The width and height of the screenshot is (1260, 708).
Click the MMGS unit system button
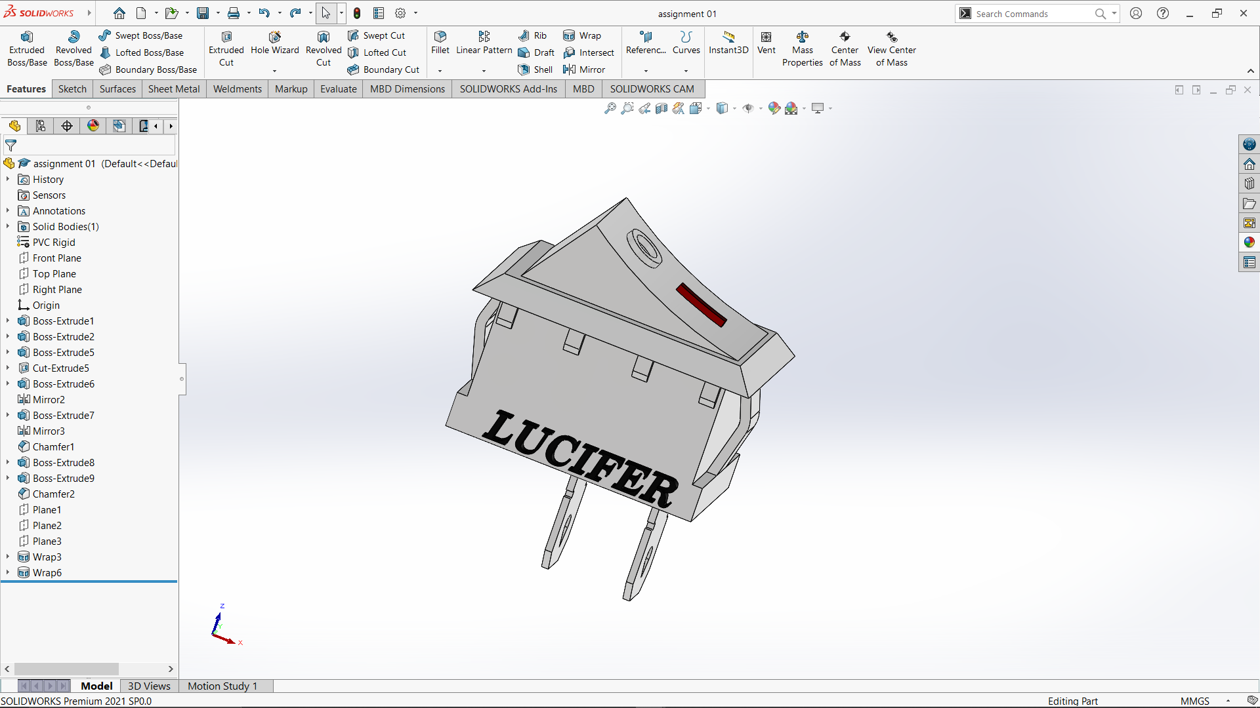1194,701
